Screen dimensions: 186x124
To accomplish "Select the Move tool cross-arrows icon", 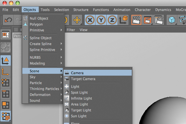I will coord(77,20).
